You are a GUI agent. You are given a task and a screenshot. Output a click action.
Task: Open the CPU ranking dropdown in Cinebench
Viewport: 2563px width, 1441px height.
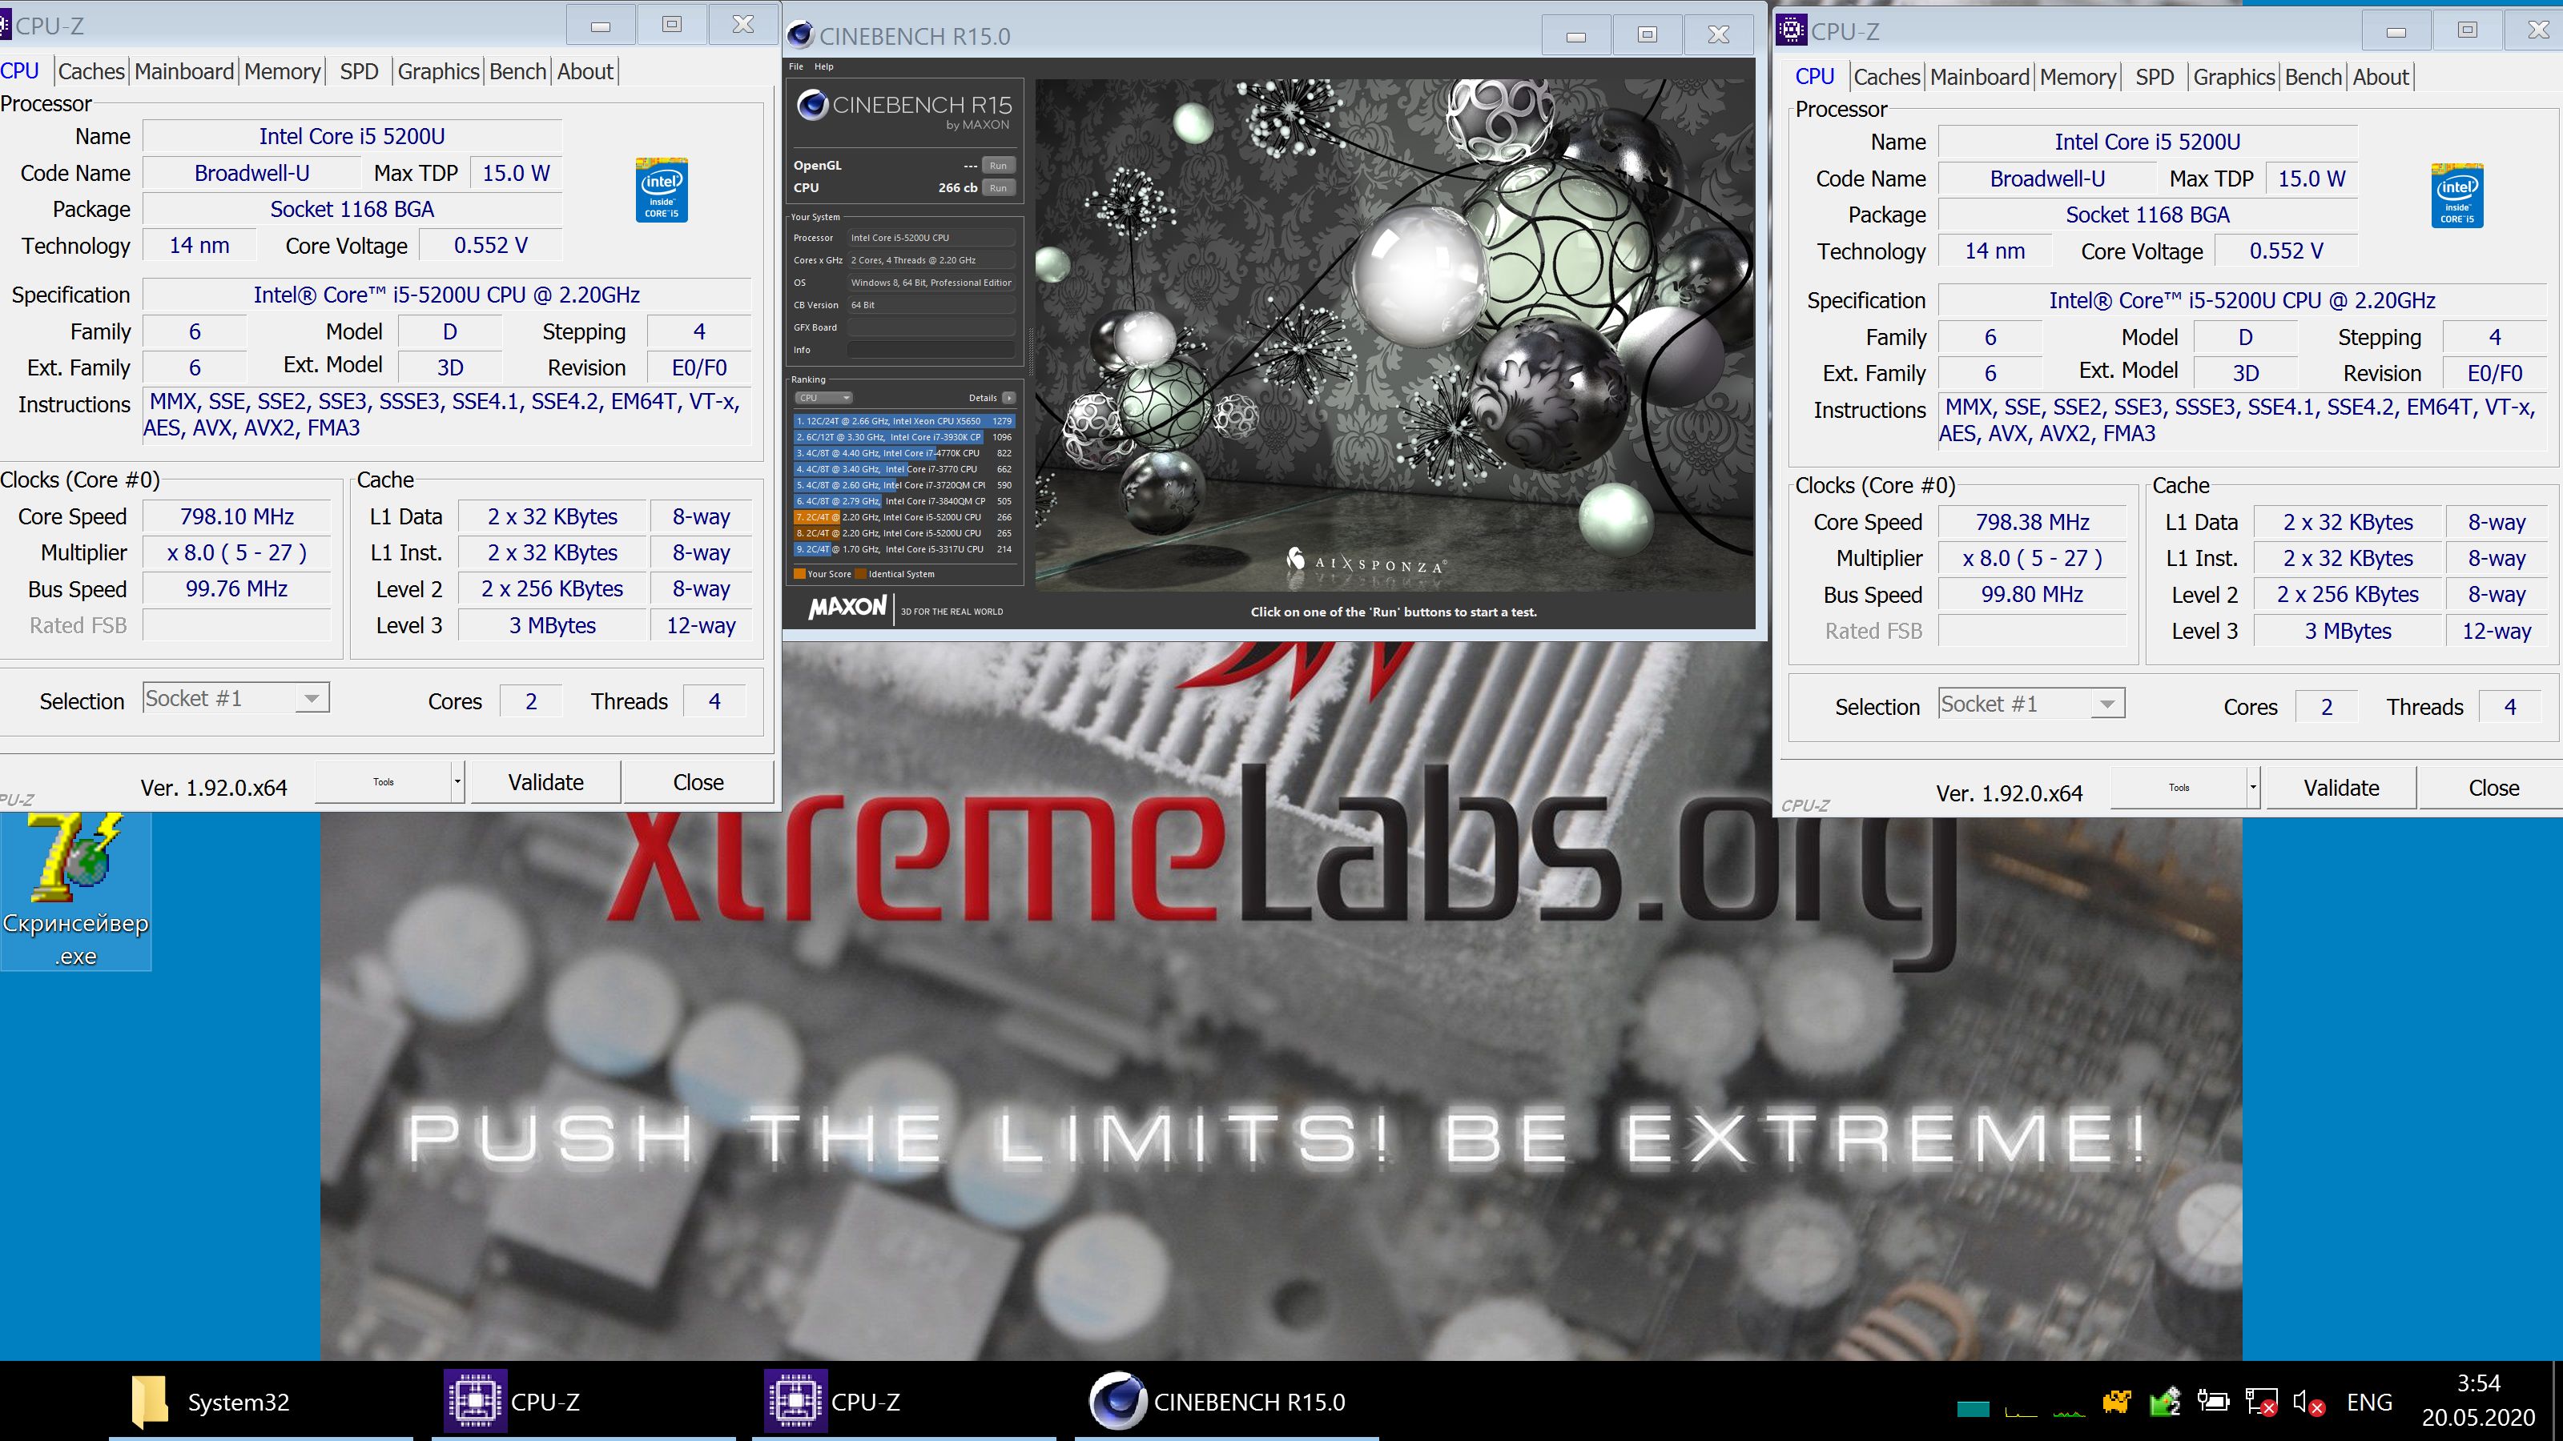tap(823, 398)
